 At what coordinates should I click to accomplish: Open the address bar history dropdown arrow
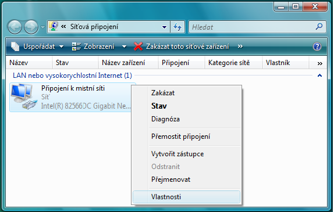coord(164,27)
